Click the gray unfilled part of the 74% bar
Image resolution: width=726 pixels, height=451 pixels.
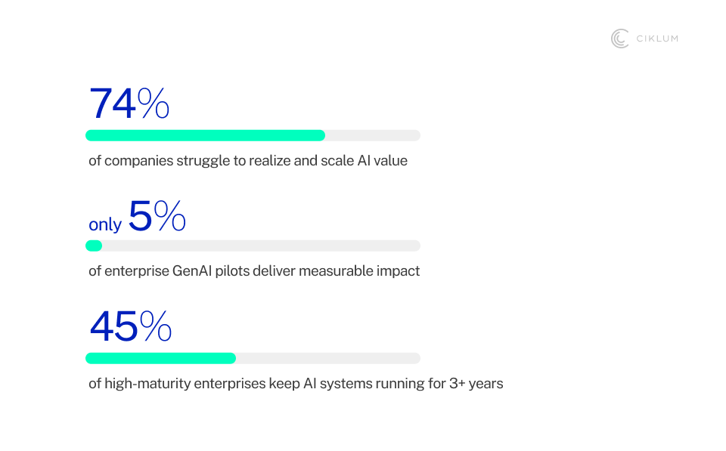click(x=372, y=135)
